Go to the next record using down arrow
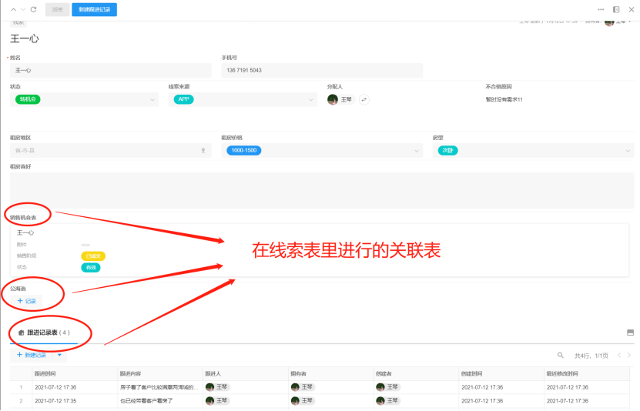The image size is (640, 411). [x=23, y=9]
